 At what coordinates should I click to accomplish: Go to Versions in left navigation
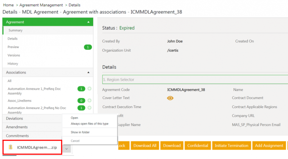[14, 55]
